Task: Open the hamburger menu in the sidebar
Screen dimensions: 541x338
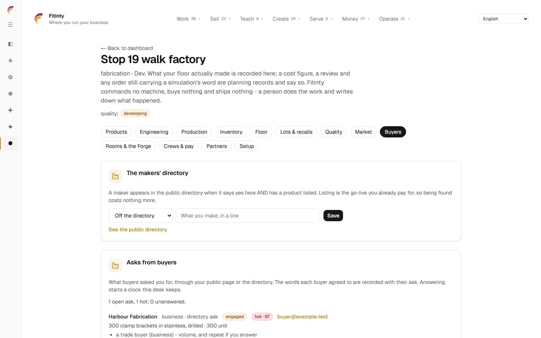Action: point(11,25)
